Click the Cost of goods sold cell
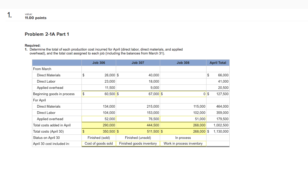308x184 pixels. point(99,143)
